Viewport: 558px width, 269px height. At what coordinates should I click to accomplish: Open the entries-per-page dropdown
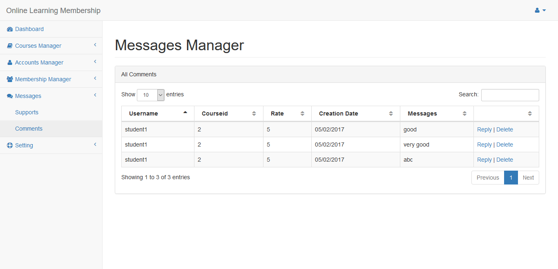coord(150,95)
